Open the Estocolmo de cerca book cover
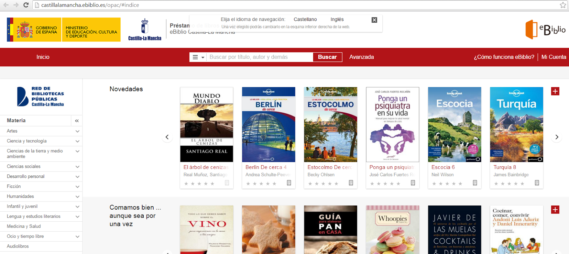The width and height of the screenshot is (569, 254). (x=330, y=125)
